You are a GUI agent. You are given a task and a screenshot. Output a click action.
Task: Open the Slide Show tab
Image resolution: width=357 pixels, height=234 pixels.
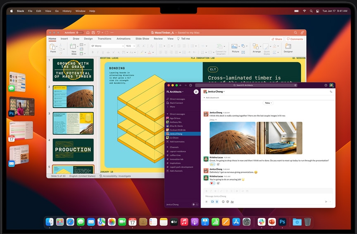pos(142,39)
